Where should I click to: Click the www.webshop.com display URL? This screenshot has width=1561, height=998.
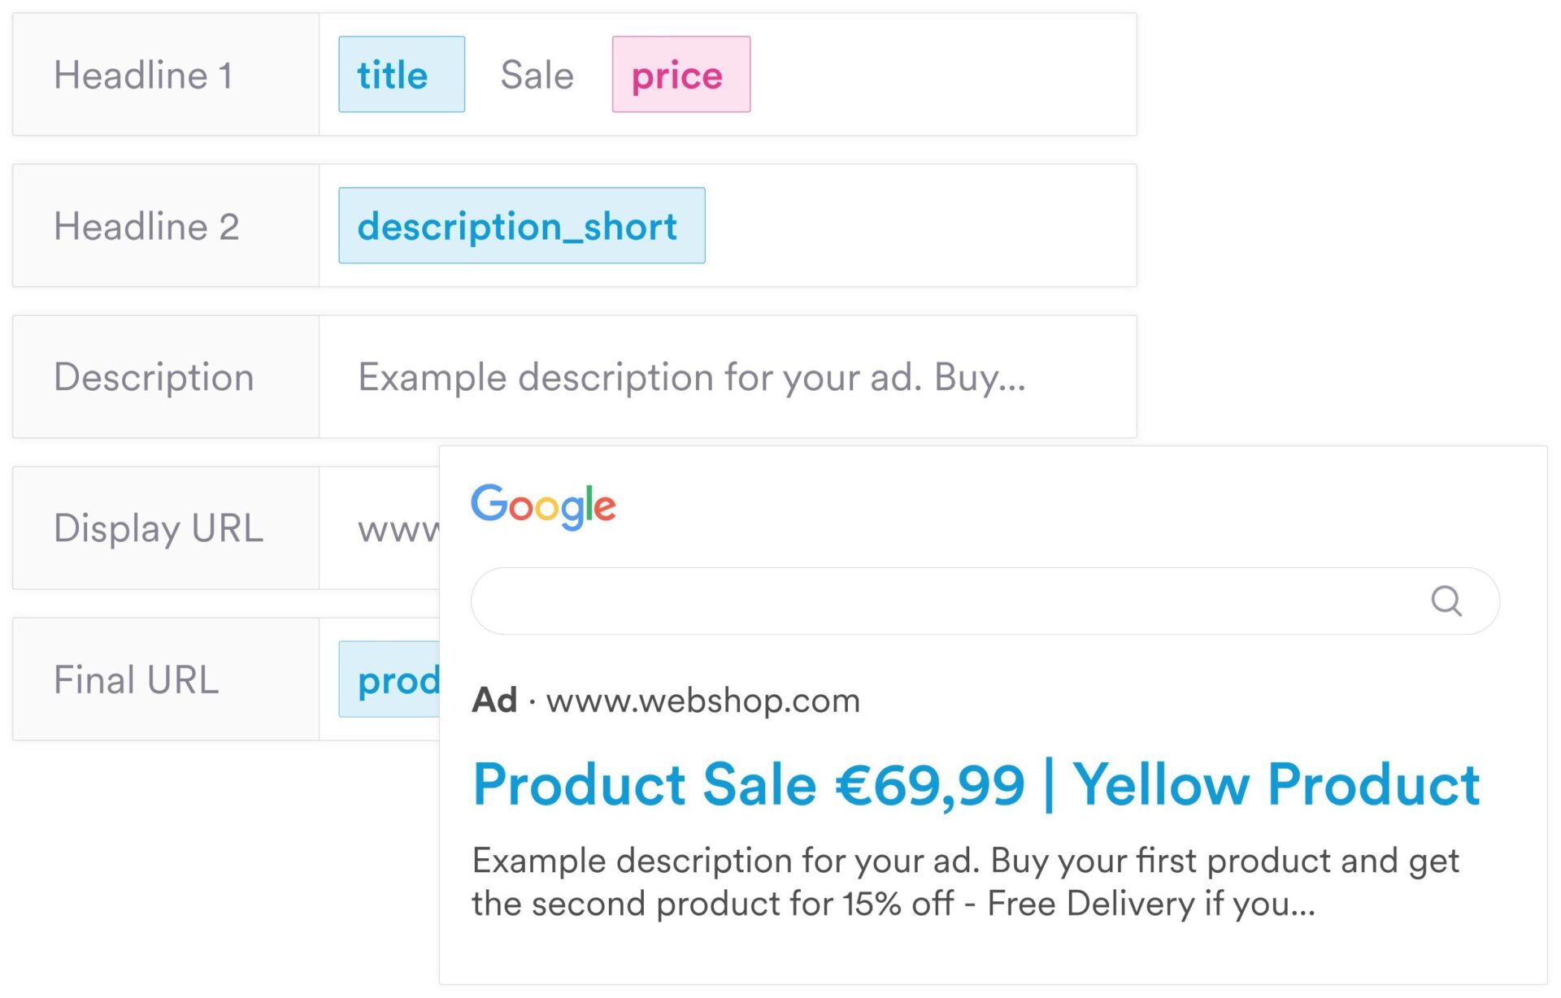pyautogui.click(x=703, y=701)
